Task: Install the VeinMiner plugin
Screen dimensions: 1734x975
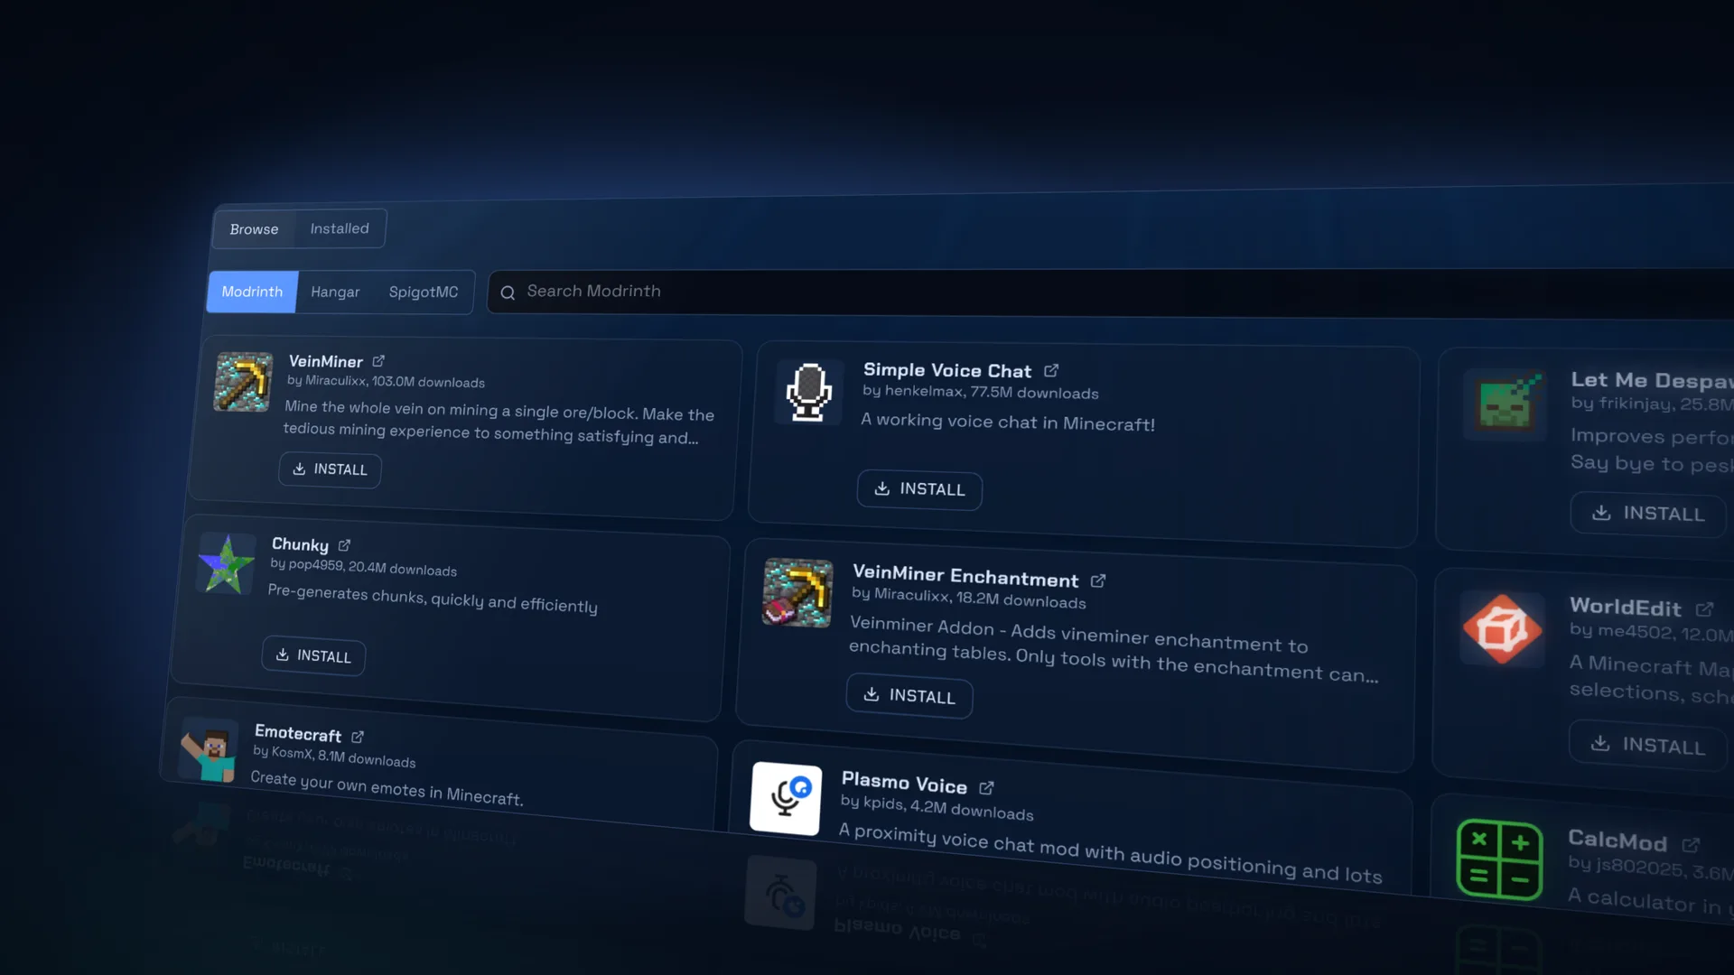Action: (x=330, y=469)
